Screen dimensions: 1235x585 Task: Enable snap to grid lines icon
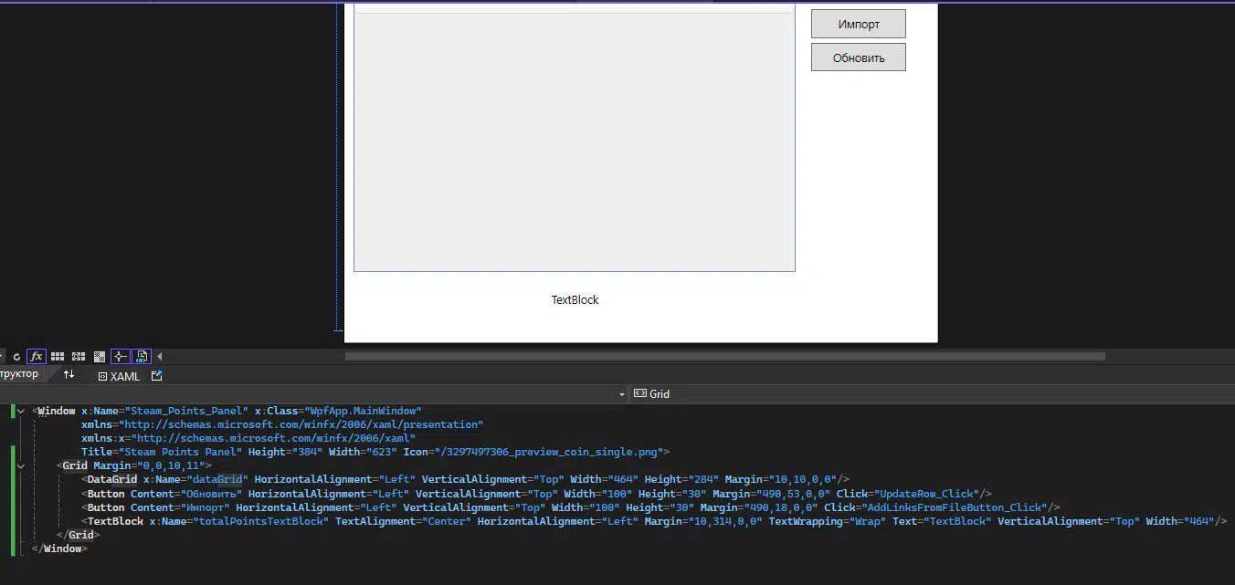pyautogui.click(x=79, y=357)
